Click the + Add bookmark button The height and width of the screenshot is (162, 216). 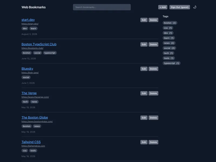click(x=163, y=7)
